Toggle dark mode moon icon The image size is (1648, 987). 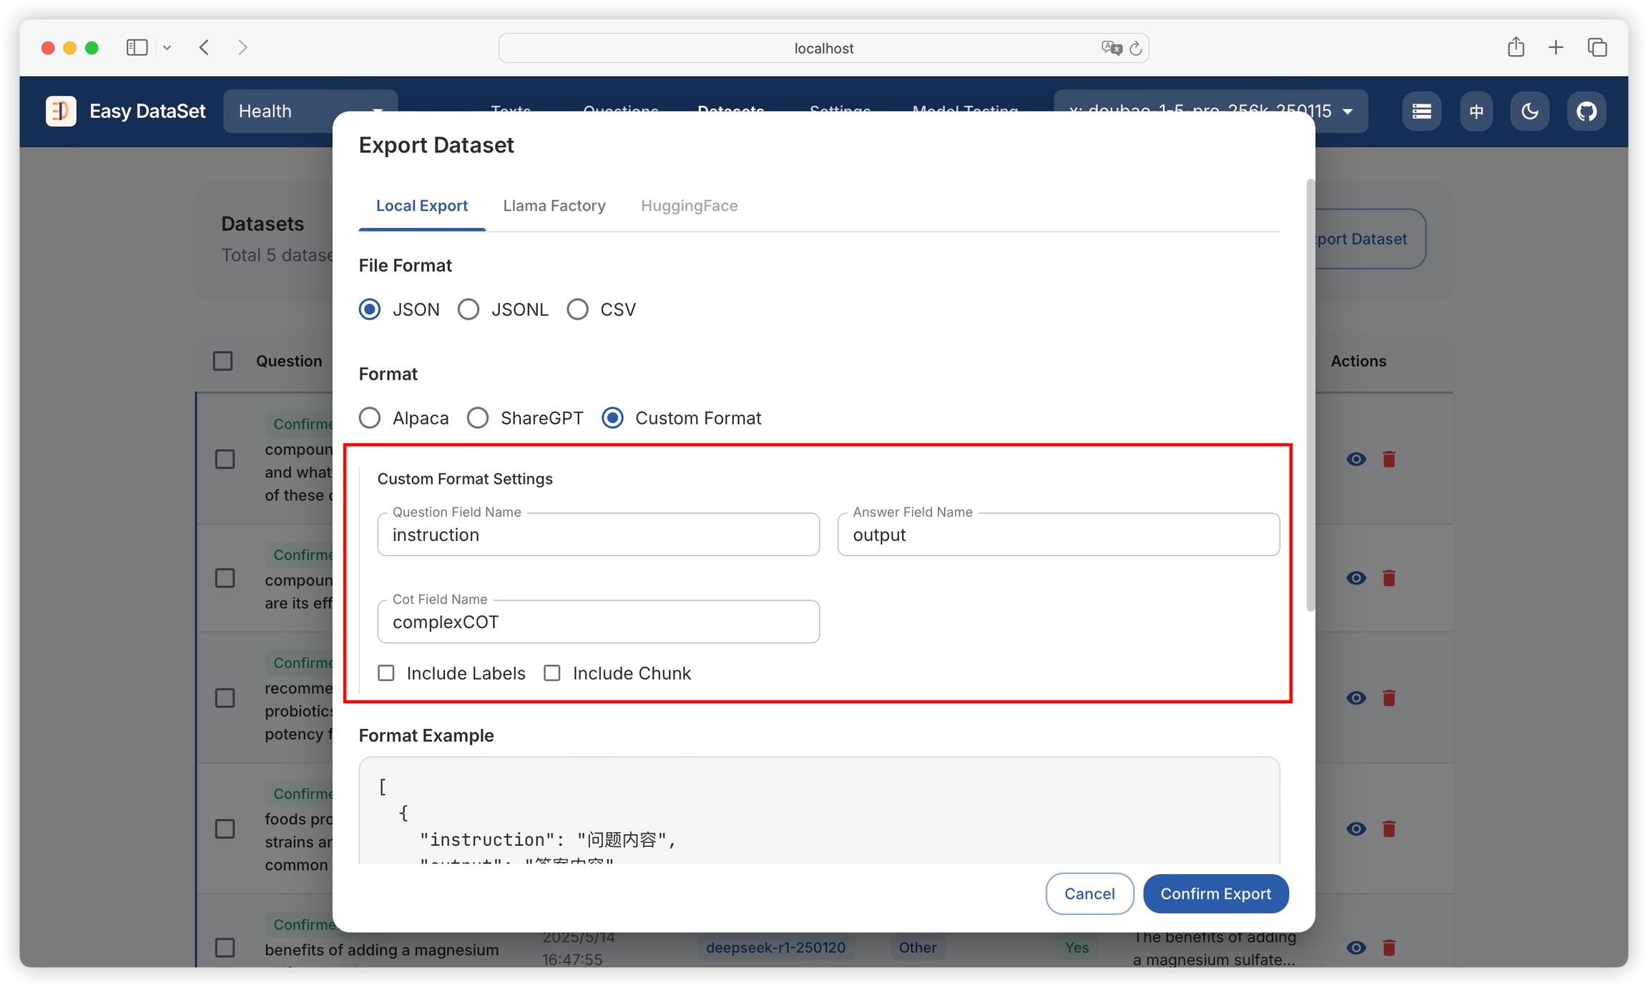tap(1529, 111)
